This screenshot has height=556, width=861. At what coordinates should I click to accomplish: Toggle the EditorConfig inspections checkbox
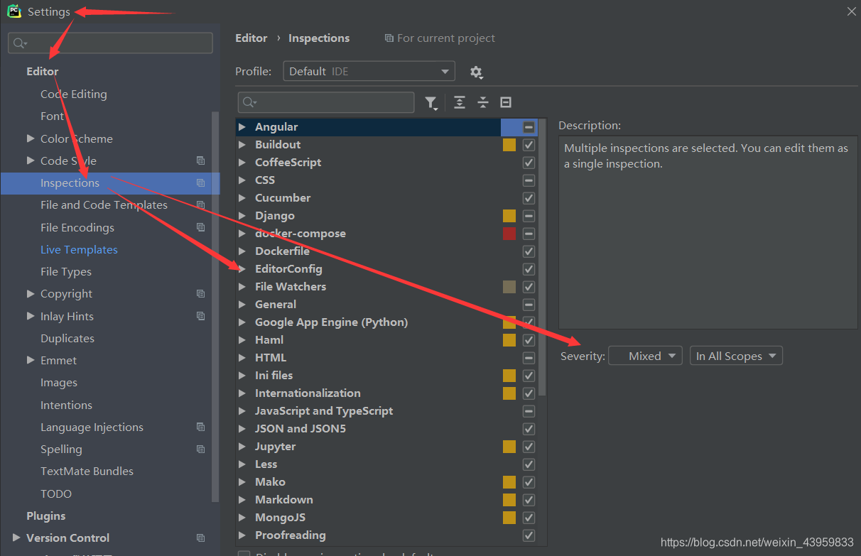tap(529, 269)
